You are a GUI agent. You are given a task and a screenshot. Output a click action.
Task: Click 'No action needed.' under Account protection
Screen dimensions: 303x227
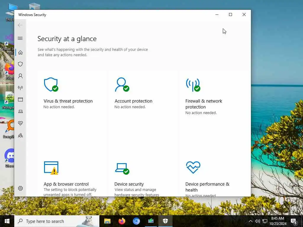(x=130, y=107)
